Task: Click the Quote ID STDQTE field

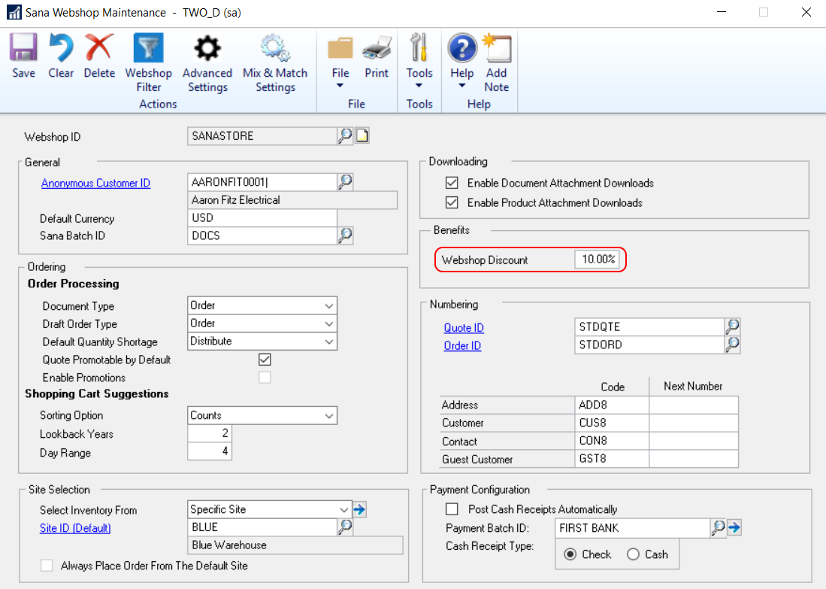Action: click(x=649, y=327)
